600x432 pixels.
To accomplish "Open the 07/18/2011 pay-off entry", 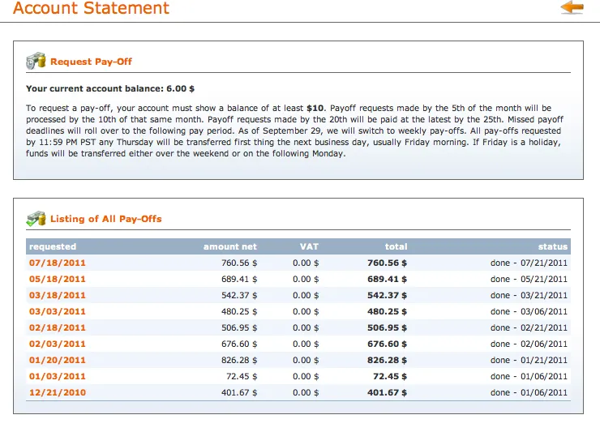I will click(58, 263).
